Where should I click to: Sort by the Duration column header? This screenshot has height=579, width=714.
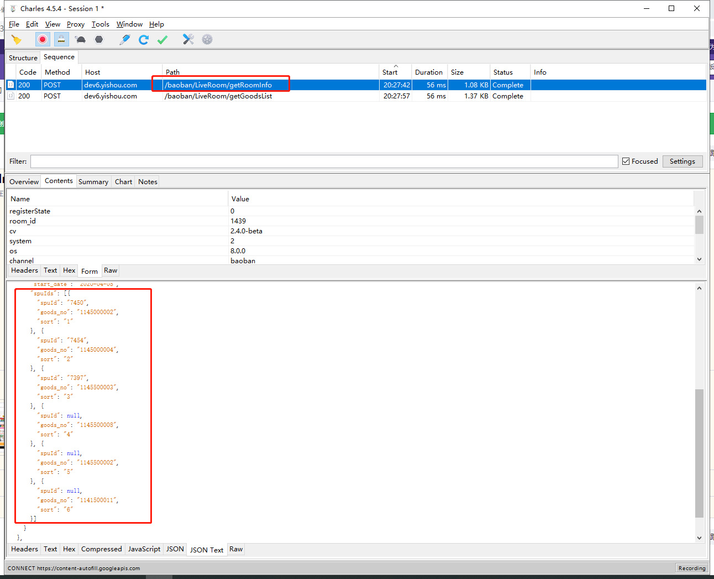point(429,72)
